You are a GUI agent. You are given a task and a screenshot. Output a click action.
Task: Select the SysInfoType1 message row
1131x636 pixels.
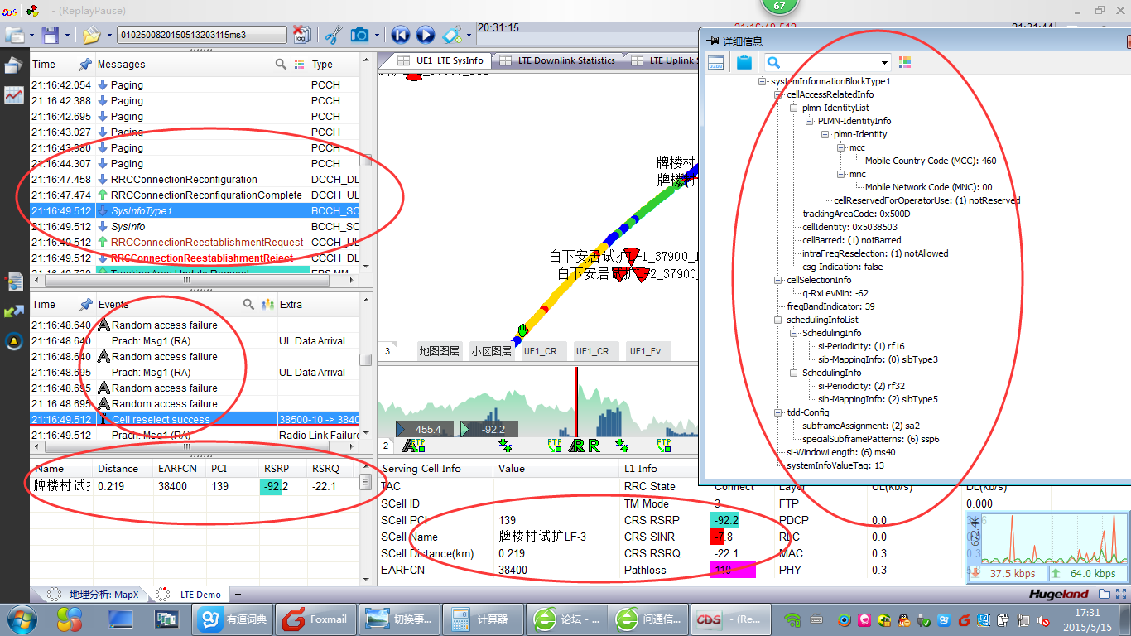pos(195,211)
